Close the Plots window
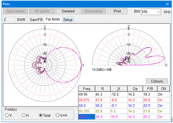173x123 pixels. tap(167, 4)
